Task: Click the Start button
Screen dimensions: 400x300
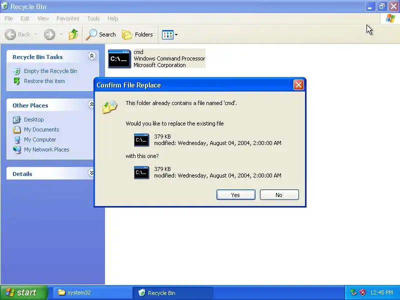Action: [x=24, y=292]
